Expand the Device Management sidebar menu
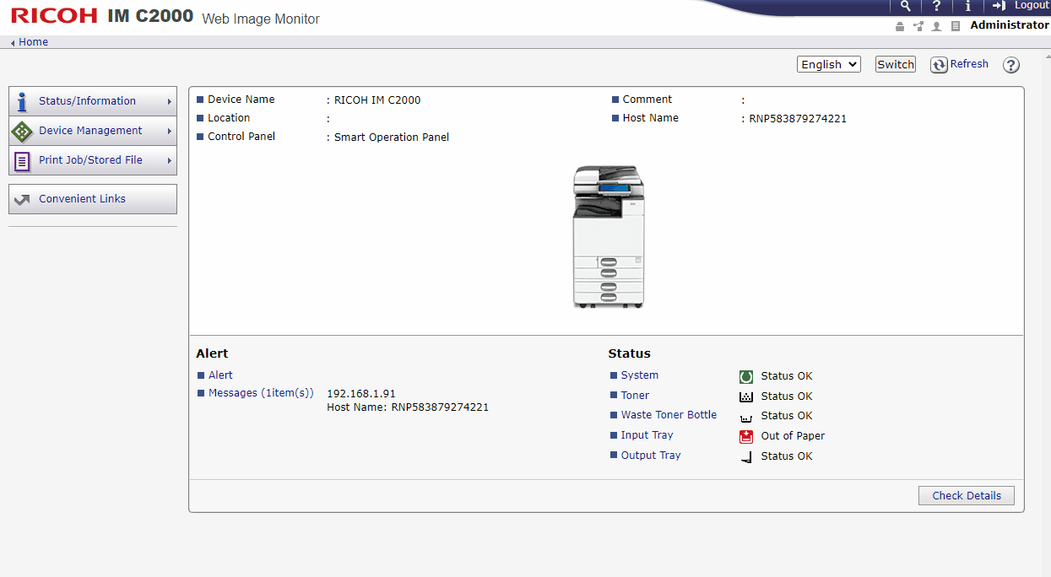Image resolution: width=1051 pixels, height=577 pixels. coord(92,131)
